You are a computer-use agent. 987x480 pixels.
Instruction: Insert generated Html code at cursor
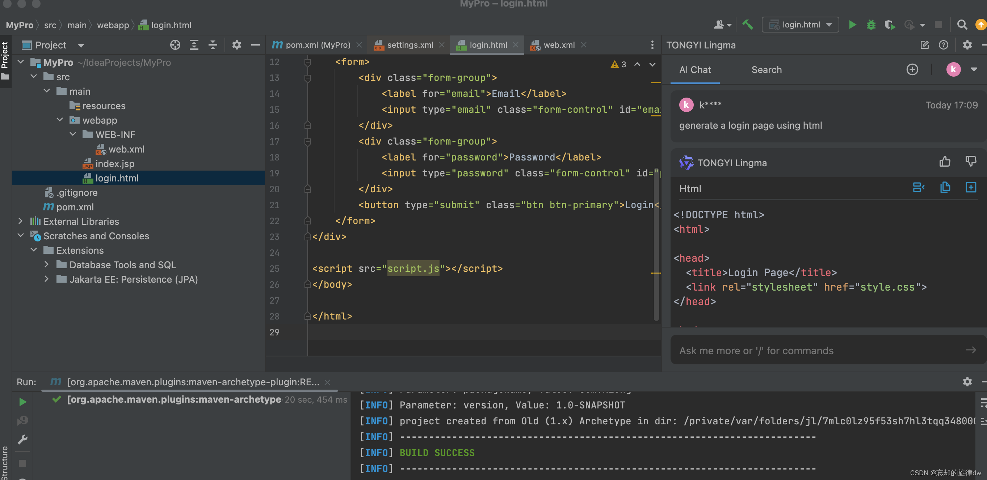919,188
